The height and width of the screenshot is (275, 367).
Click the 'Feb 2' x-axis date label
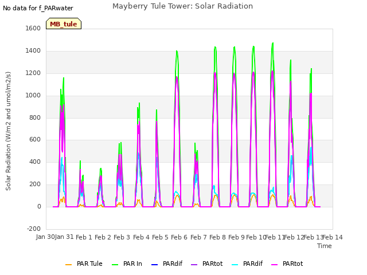[x=103, y=237]
